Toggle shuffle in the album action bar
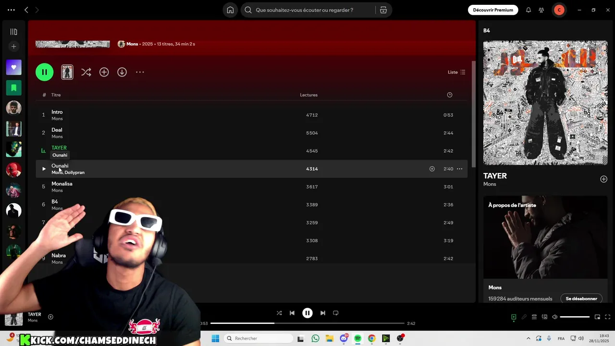 86,72
